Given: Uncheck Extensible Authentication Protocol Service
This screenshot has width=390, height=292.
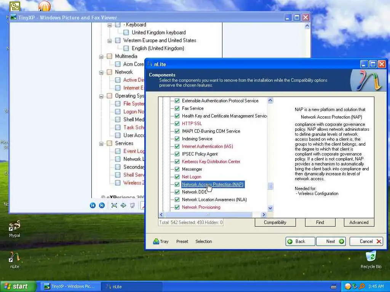Looking at the screenshot, I should pos(177,101).
